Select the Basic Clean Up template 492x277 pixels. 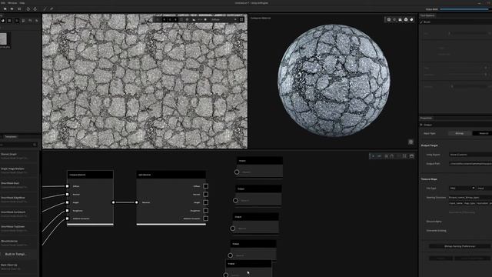coord(19,267)
